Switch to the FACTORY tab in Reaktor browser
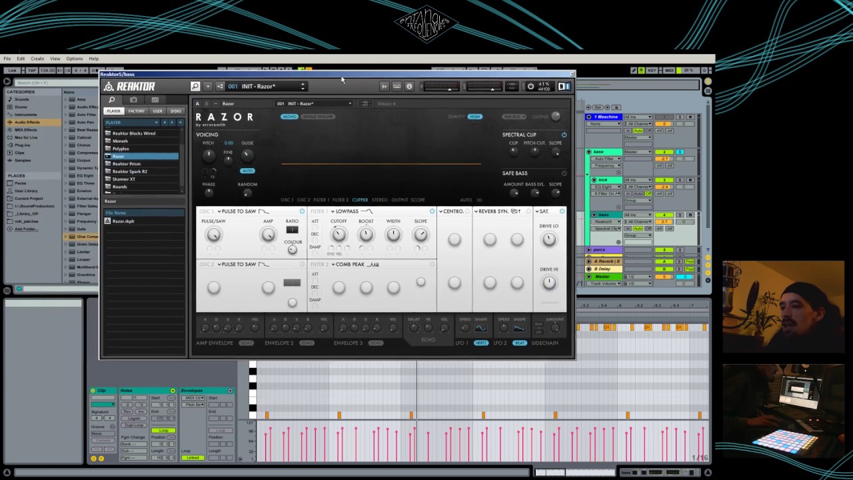853x480 pixels. (x=136, y=111)
